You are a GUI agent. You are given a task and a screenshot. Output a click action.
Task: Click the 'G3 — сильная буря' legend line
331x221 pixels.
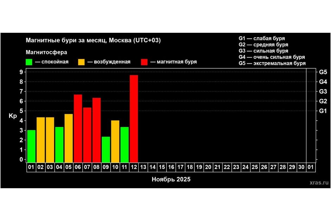pyautogui.click(x=263, y=51)
